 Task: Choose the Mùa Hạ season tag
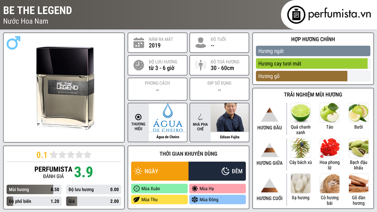218,189
